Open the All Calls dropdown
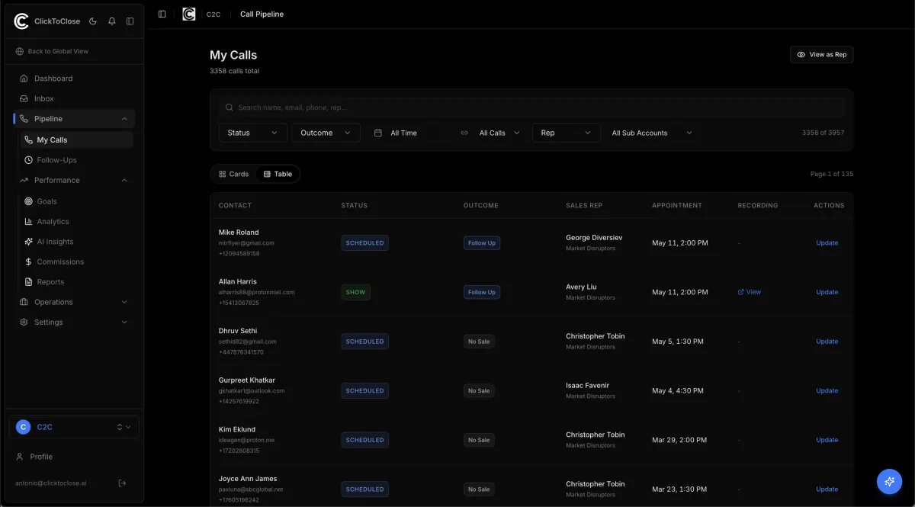Viewport: 915px width, 507px height. tap(490, 133)
